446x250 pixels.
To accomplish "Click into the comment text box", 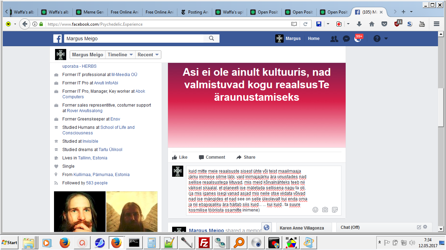I will click(263, 191).
